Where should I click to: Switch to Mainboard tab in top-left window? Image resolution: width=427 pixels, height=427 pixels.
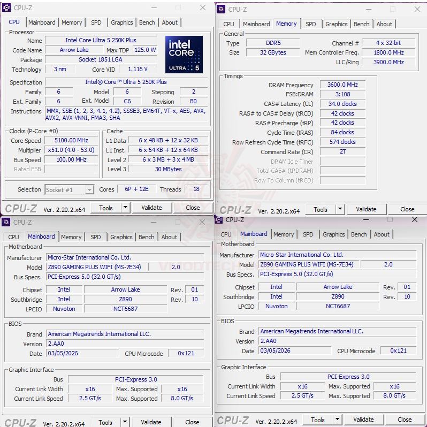42,22
